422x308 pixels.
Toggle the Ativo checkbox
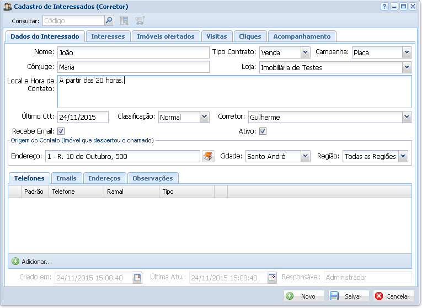[x=263, y=131]
